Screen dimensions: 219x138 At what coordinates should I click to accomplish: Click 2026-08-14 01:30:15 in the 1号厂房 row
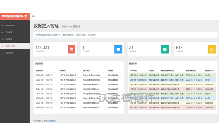44,75
